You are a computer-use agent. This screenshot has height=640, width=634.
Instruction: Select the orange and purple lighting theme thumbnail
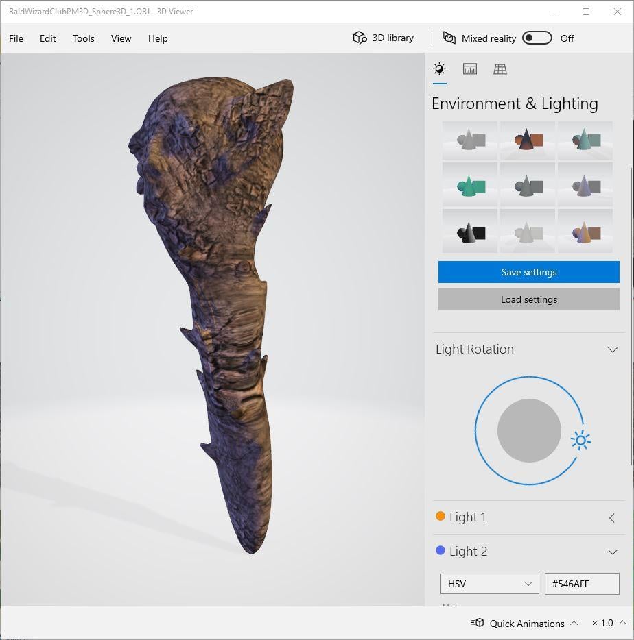(585, 232)
